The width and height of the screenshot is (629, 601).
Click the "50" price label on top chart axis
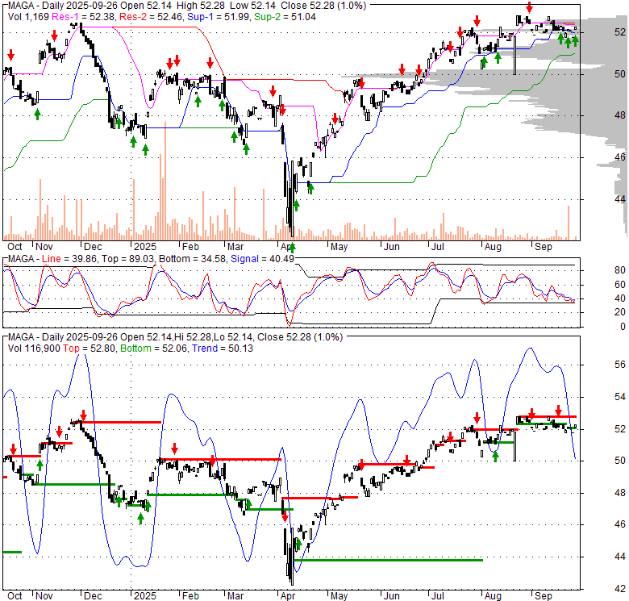[620, 74]
